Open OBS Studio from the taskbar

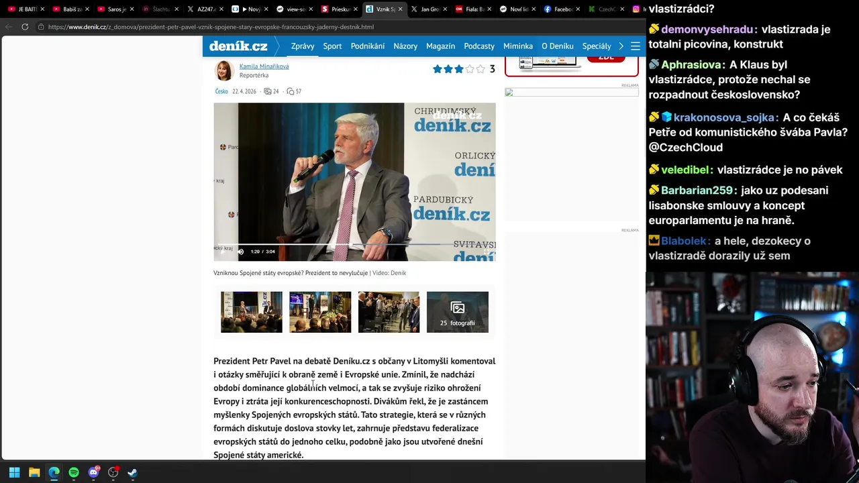coord(113,472)
